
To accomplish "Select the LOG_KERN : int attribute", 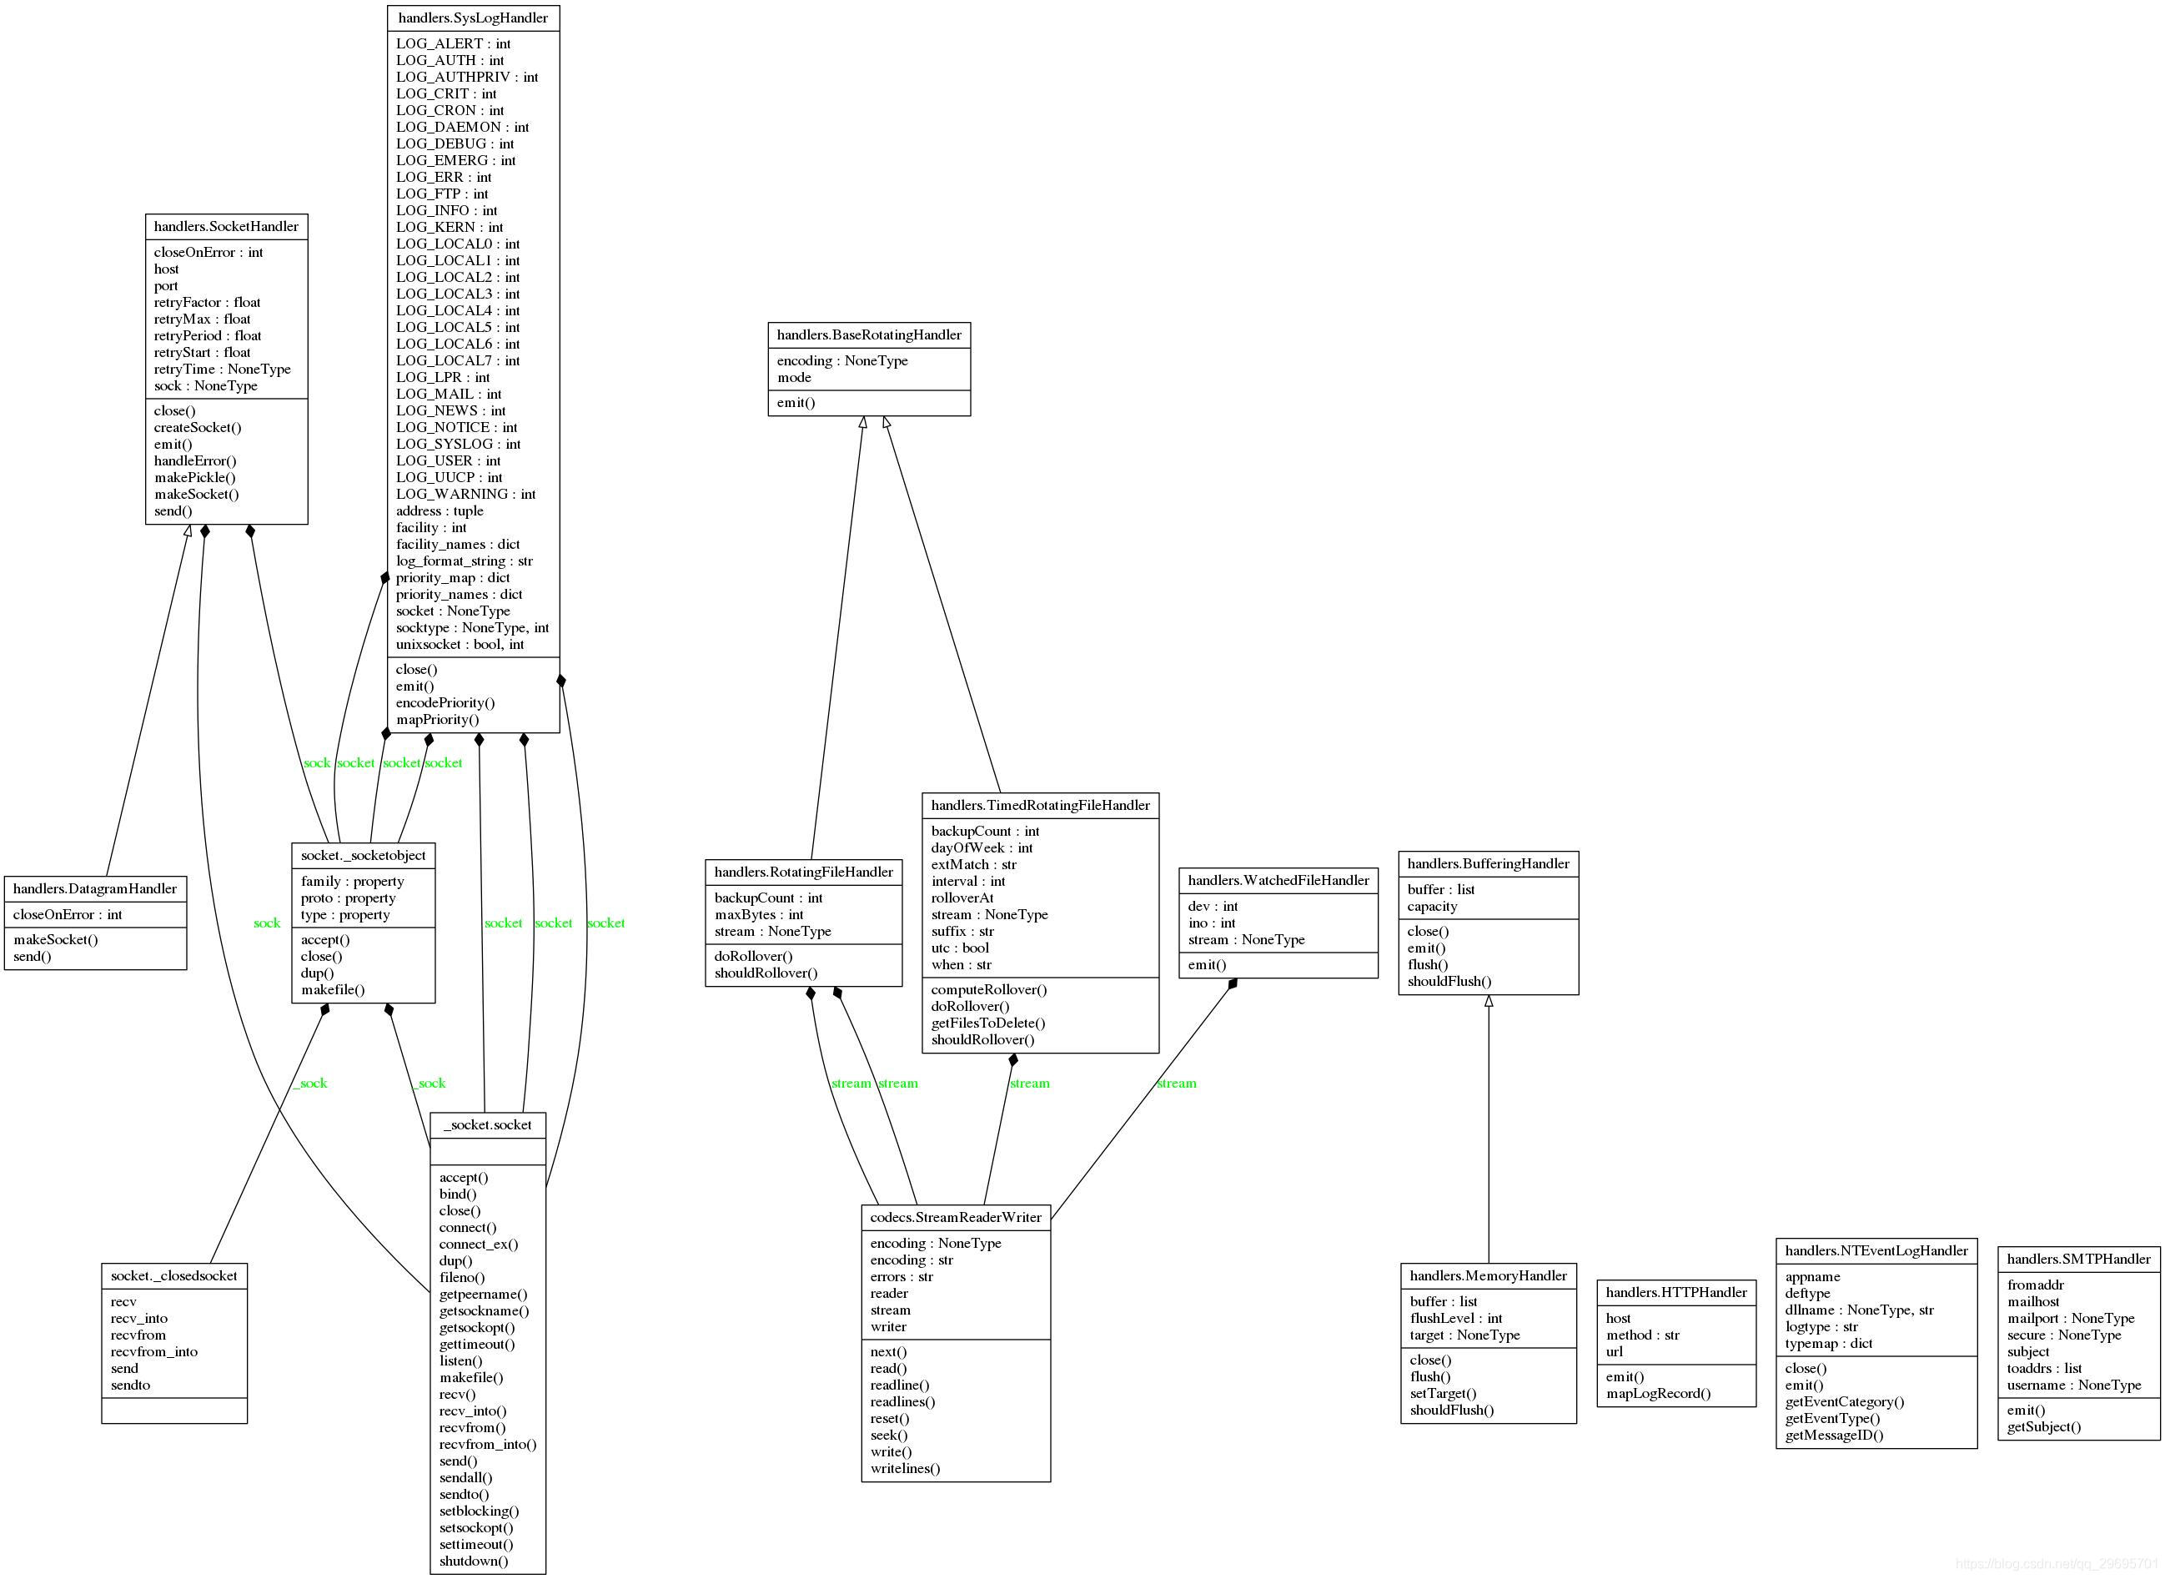I will [x=450, y=228].
